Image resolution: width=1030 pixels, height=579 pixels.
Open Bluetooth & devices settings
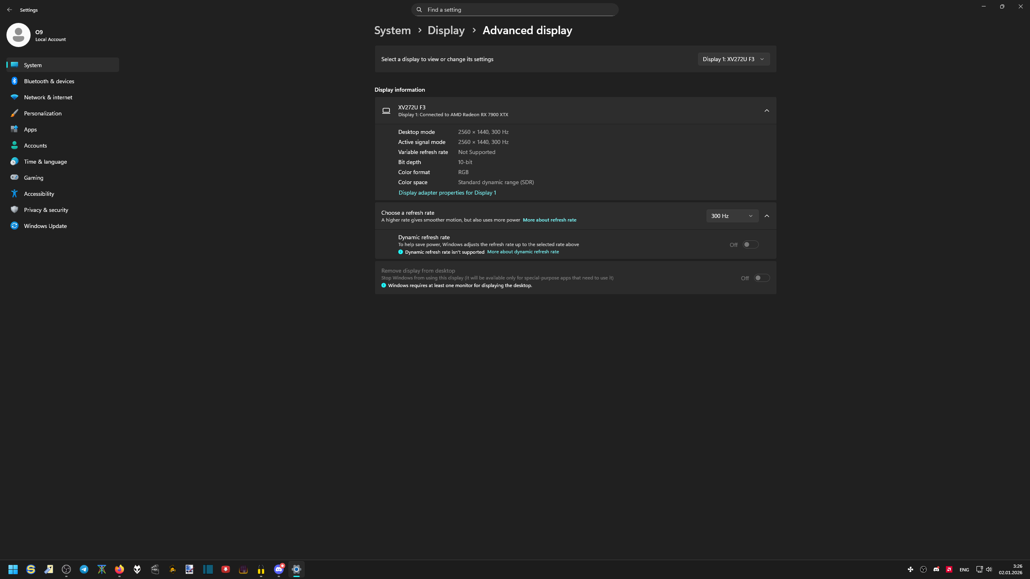48,81
